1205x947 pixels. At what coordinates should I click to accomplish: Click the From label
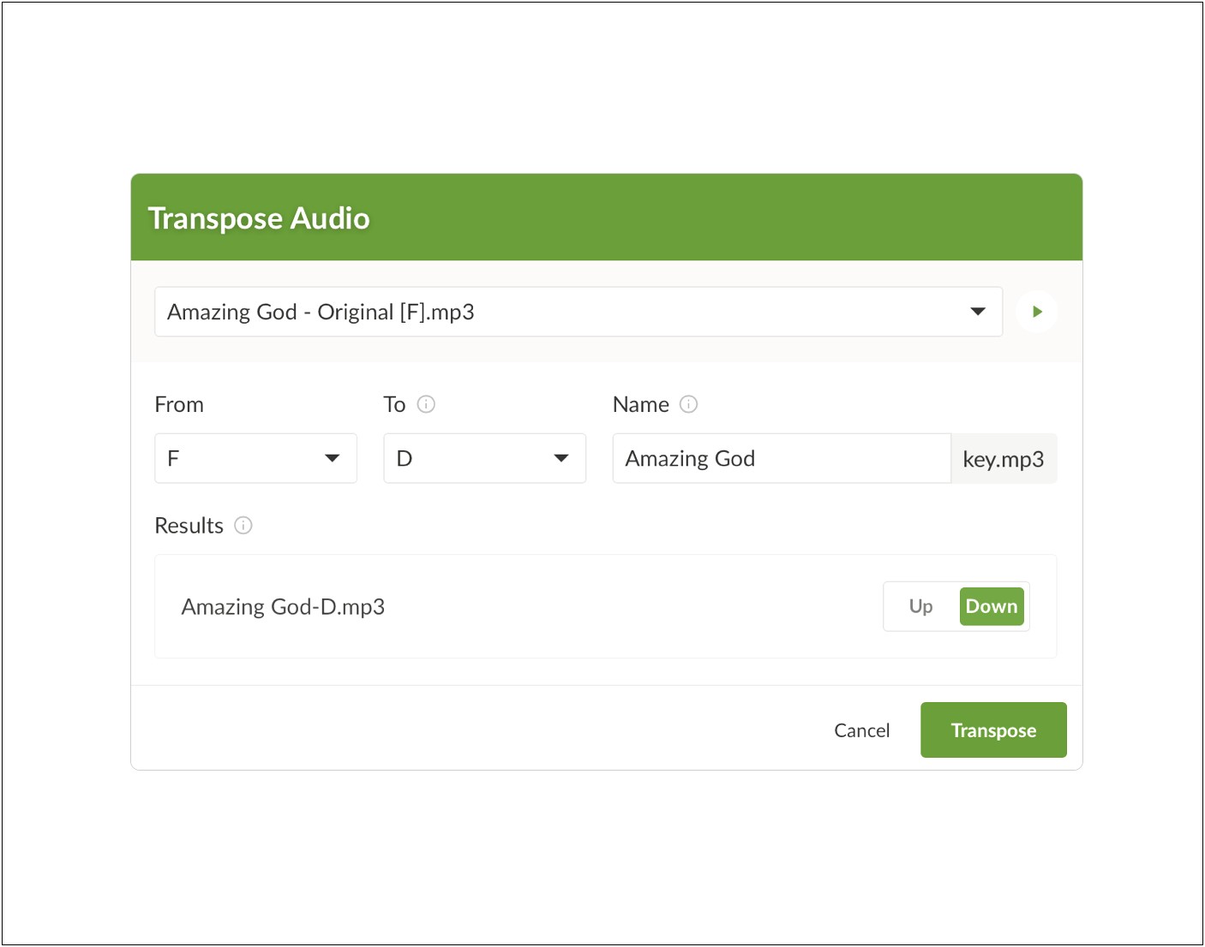179,404
